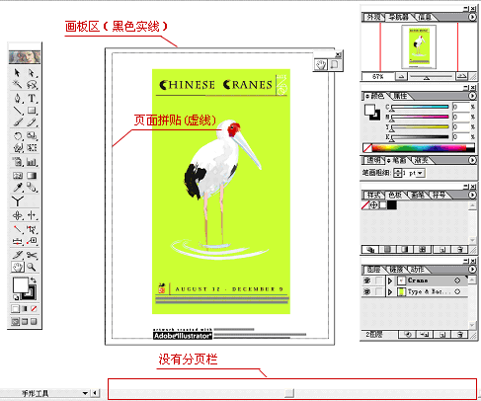Expand the Crane layer triangle
481x401 pixels.
pyautogui.click(x=390, y=281)
